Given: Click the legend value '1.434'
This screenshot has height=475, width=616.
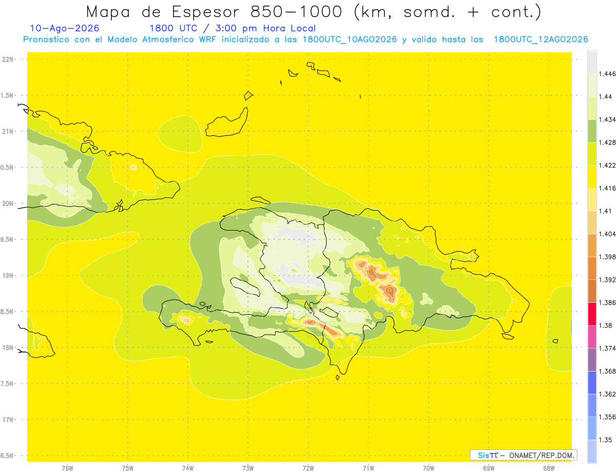Looking at the screenshot, I should click(607, 119).
